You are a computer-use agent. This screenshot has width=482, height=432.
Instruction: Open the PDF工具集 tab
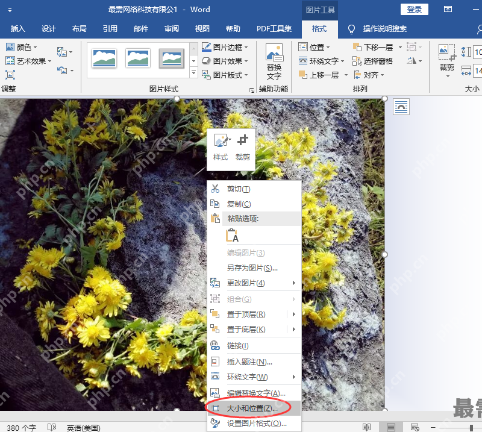(x=274, y=29)
